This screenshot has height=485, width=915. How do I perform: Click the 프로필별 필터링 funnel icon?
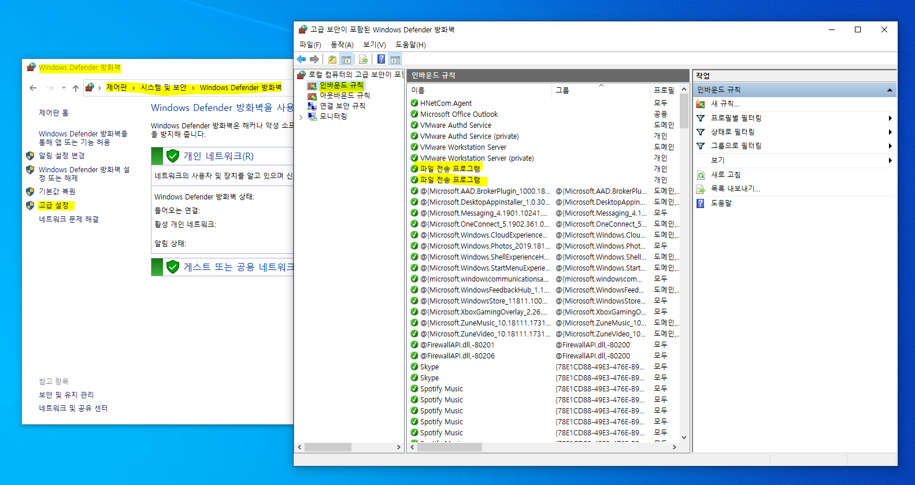701,118
